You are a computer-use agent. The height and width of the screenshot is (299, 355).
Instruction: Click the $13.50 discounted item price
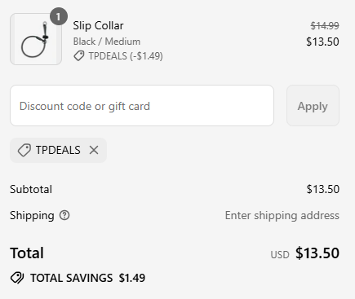pos(322,42)
